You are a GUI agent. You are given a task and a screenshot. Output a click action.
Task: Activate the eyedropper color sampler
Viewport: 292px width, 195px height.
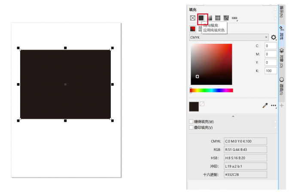265,105
